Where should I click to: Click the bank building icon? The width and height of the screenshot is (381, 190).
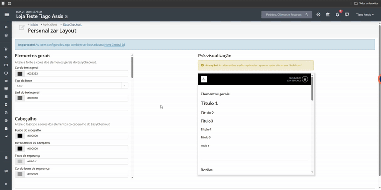tap(328, 15)
